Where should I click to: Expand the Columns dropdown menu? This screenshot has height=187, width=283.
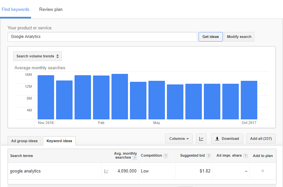point(178,139)
